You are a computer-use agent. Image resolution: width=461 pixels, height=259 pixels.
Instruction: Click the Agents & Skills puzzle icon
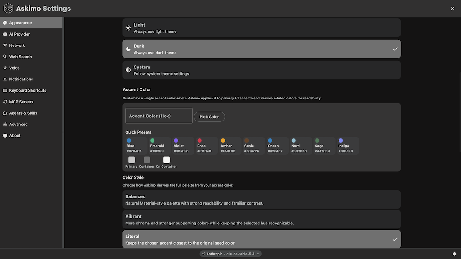(x=5, y=113)
